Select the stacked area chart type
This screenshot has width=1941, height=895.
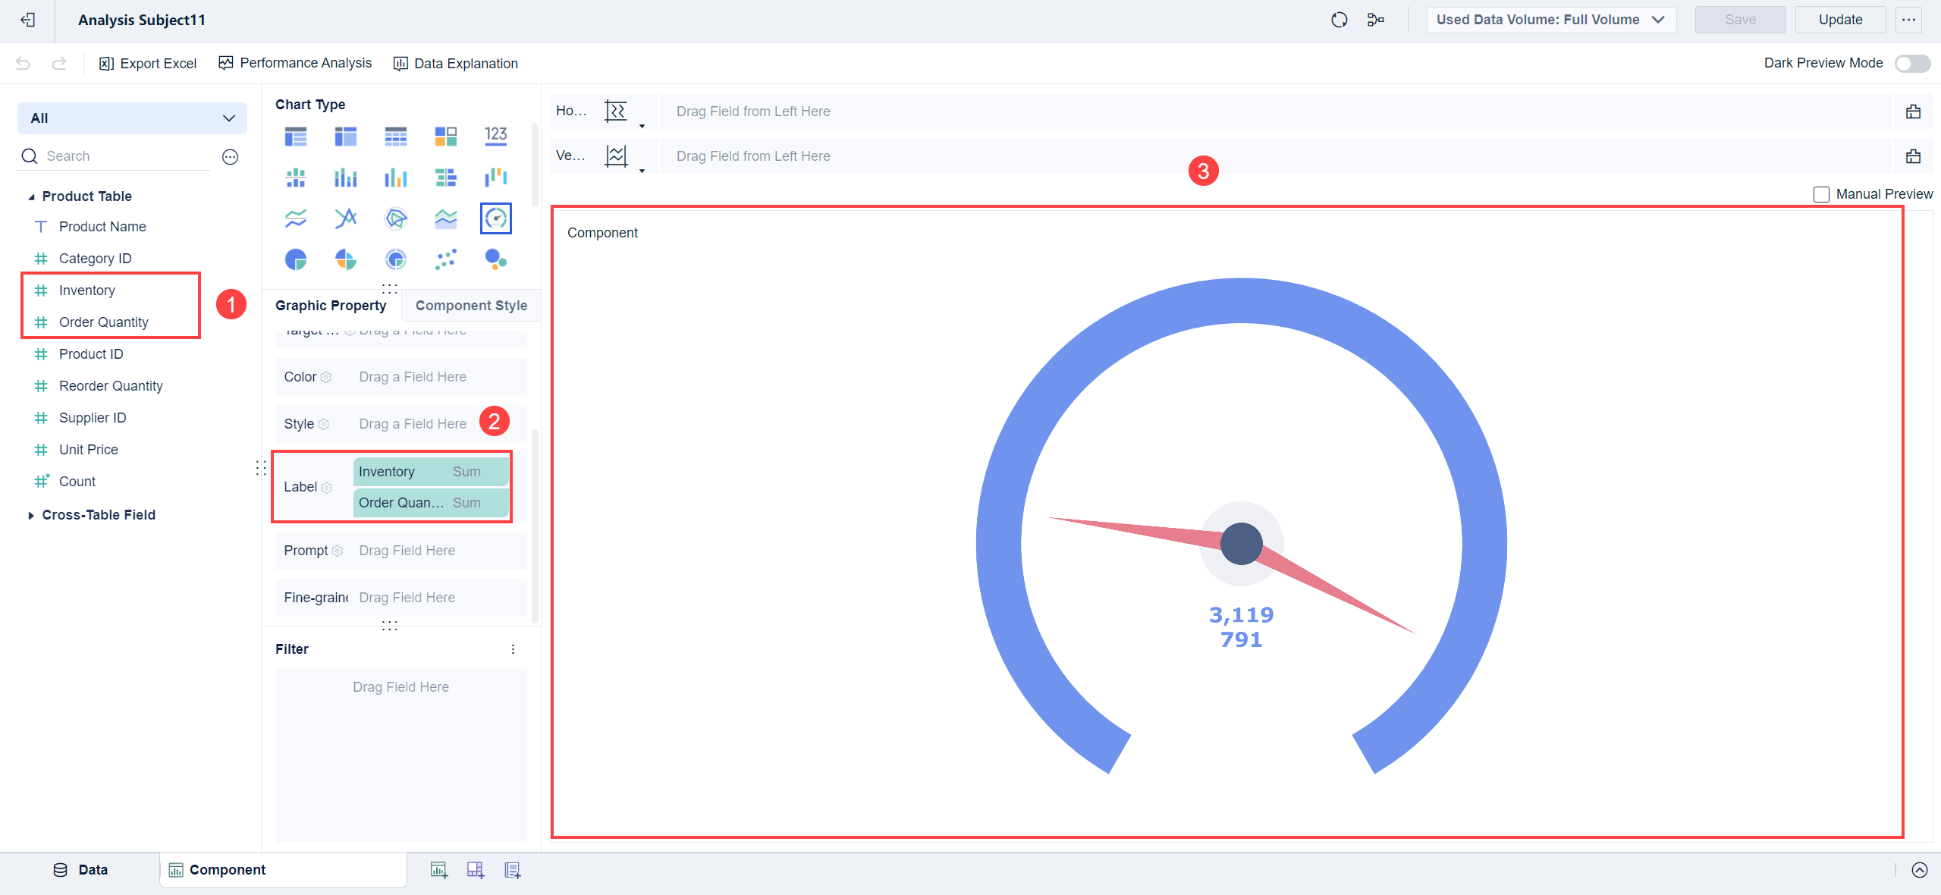pos(446,218)
